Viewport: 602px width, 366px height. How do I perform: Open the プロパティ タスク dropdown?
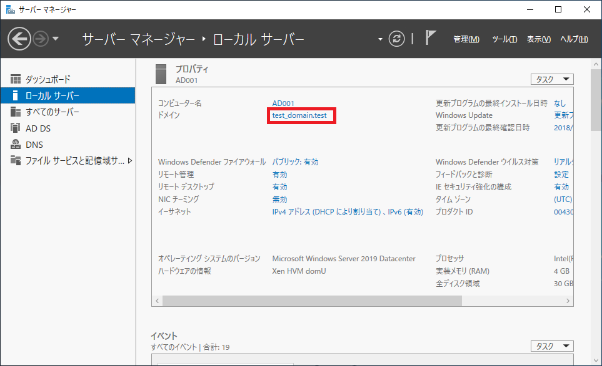coord(552,79)
